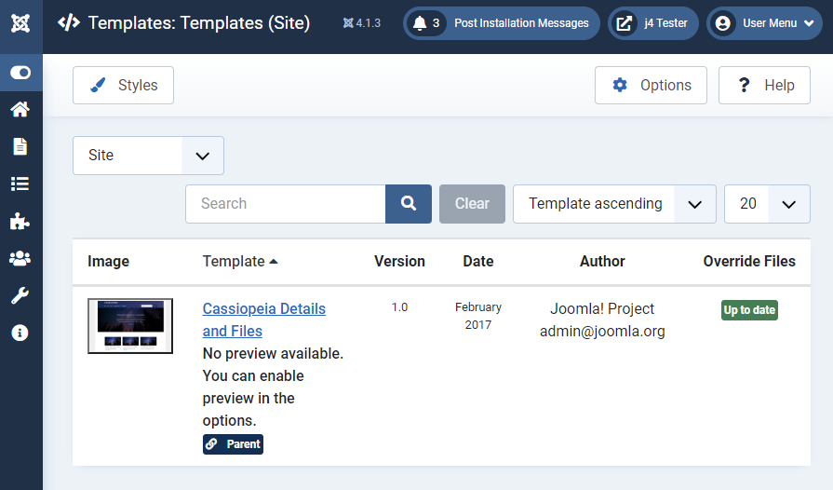Image resolution: width=833 pixels, height=490 pixels.
Task: Open the Options settings button
Action: [651, 85]
